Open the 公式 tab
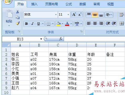The image size is (125, 95). coord(69,4)
